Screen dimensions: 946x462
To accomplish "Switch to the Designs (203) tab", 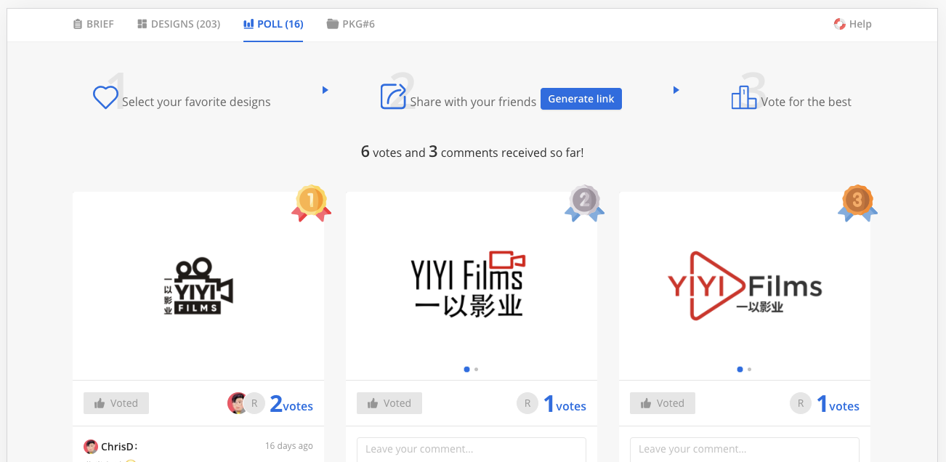I will (179, 24).
